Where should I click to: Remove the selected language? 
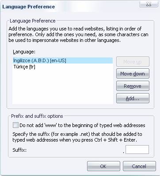133,86
